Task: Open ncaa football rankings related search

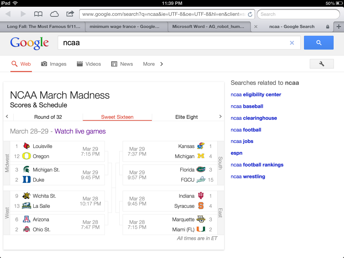Action: [257, 165]
